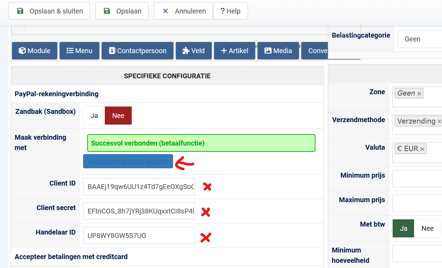Remove the EUR tag from Valuta
This screenshot has height=268, width=442.
422,149
